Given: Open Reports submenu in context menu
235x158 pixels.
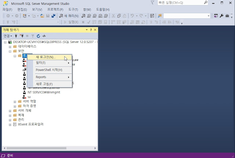Looking at the screenshot, I should click(x=50, y=77).
